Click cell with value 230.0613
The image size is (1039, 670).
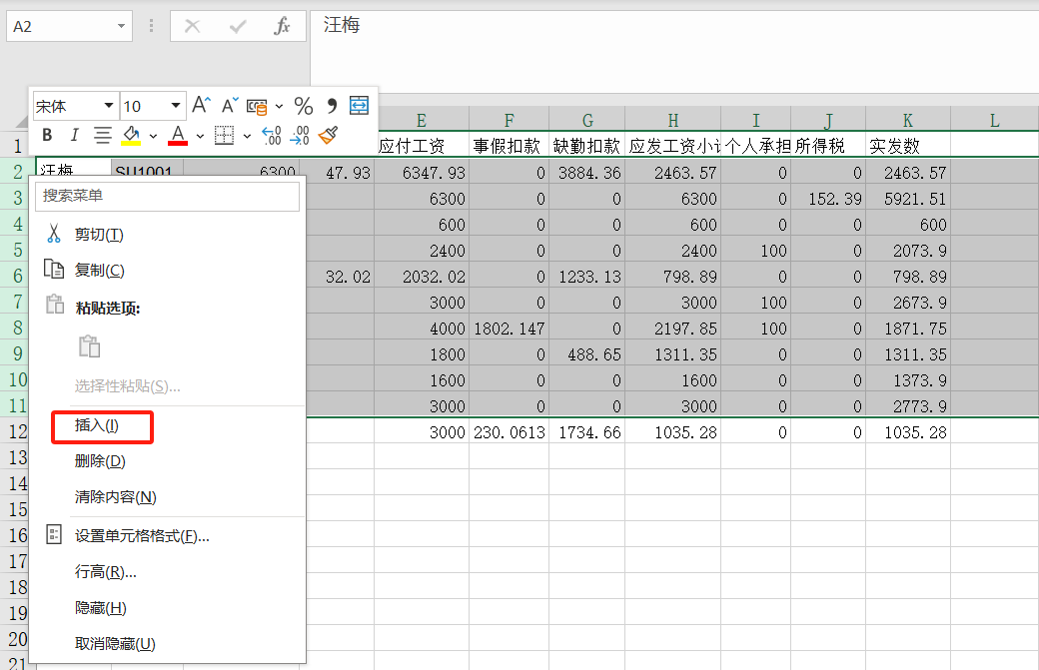point(509,432)
